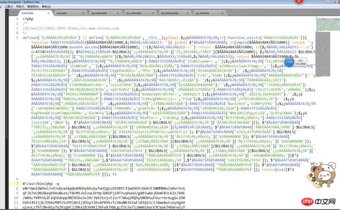Screen dimensions: 340x210
Task: Click the 'FAMAO0M+' string literal
Action: tap(122, 108)
